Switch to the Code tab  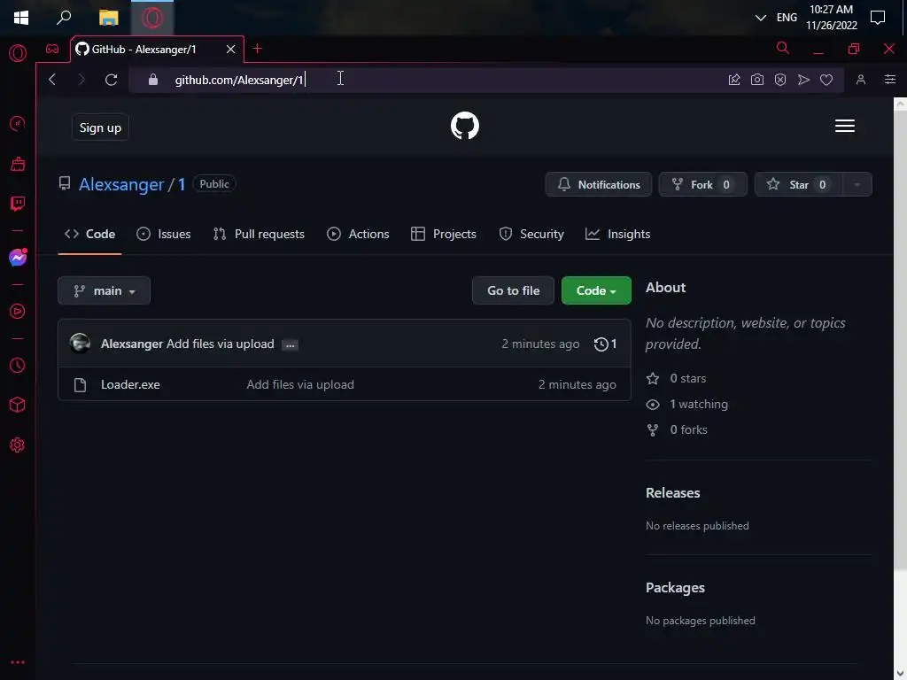point(89,234)
